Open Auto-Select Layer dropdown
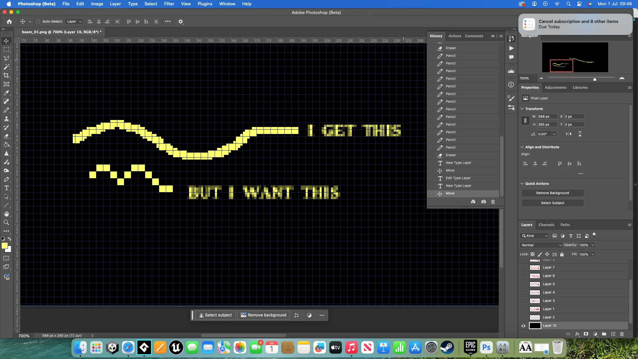Image resolution: width=638 pixels, height=359 pixels. pos(74,22)
